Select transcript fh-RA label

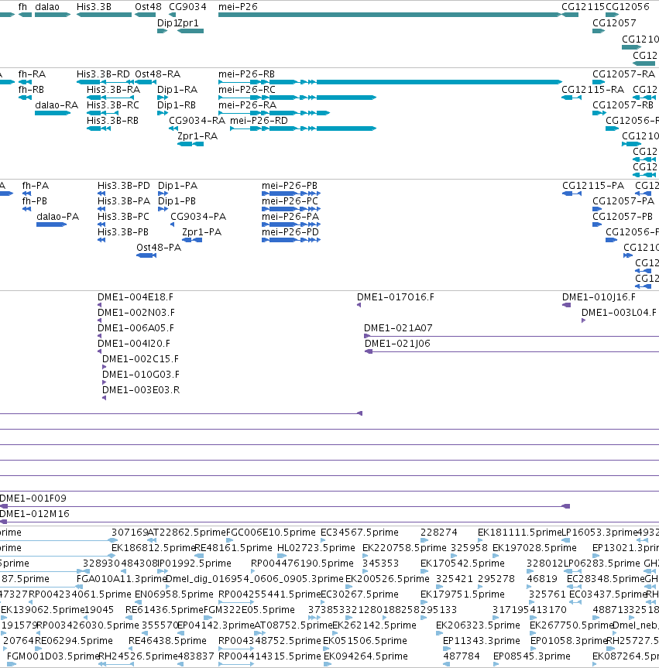tap(32, 74)
